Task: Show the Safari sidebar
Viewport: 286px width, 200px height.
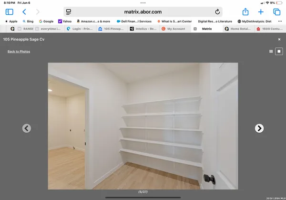Action: click(x=9, y=11)
